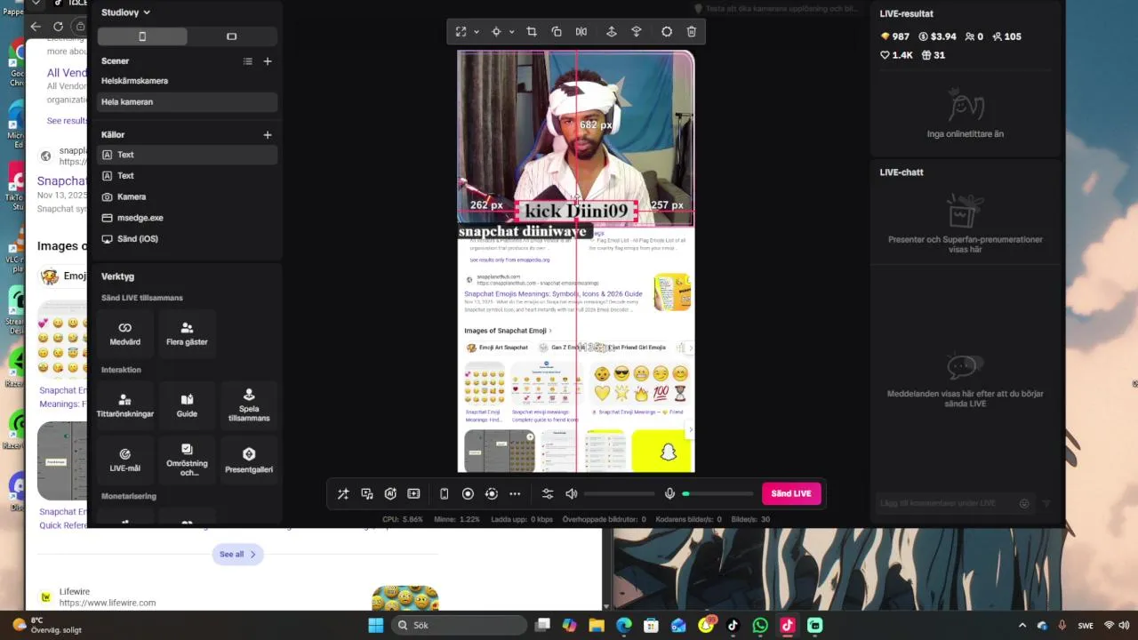Select the msedge.exe source
The image size is (1138, 640).
click(187, 218)
